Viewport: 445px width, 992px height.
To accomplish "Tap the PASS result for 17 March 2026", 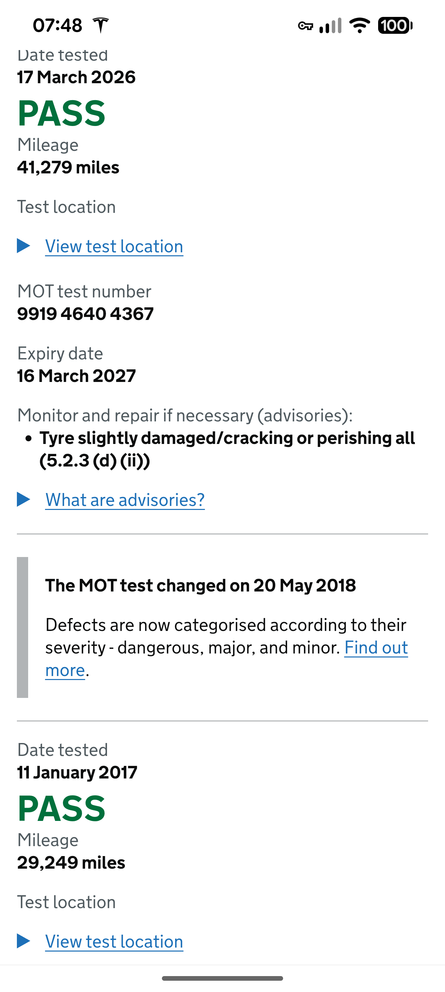I will (x=62, y=113).
